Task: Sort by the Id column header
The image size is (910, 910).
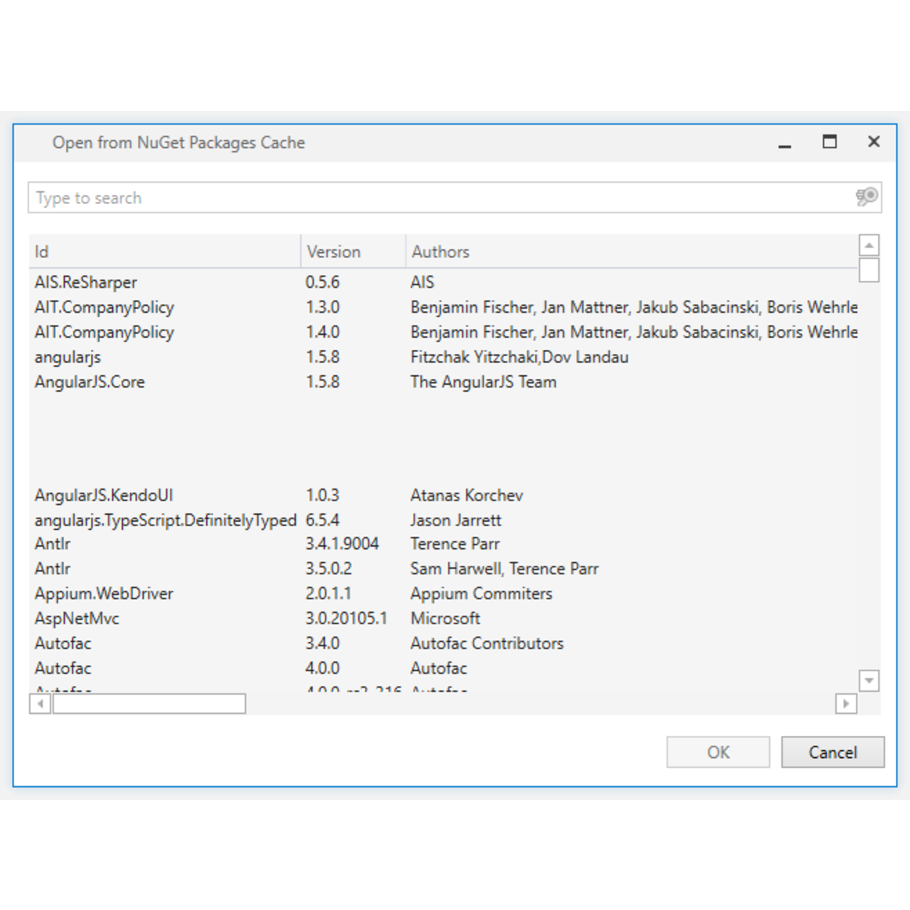Action: pos(164,252)
